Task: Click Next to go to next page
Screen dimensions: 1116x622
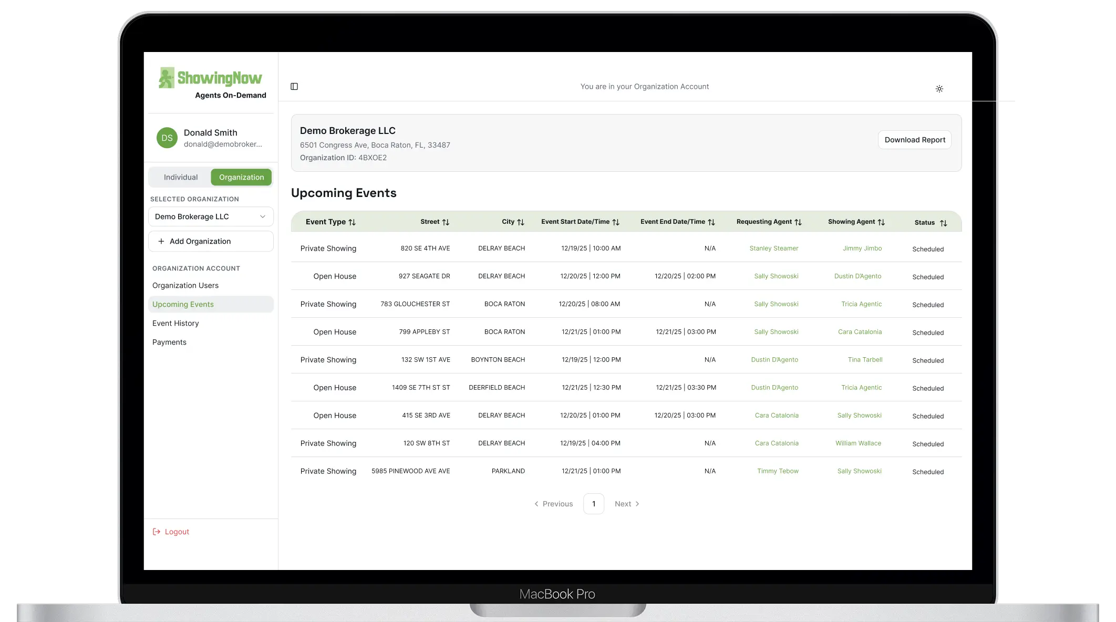Action: tap(623, 503)
